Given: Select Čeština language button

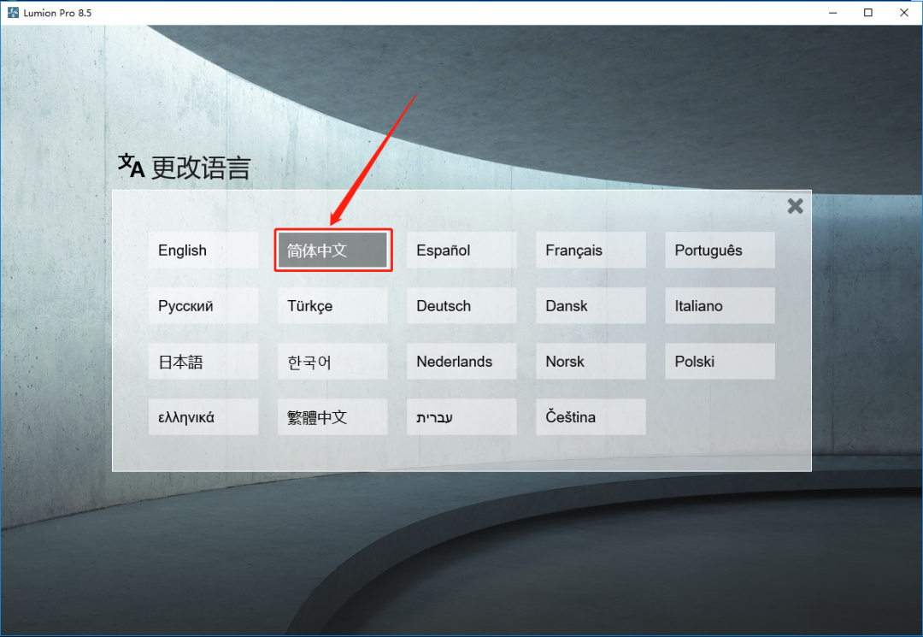Looking at the screenshot, I should click(591, 416).
